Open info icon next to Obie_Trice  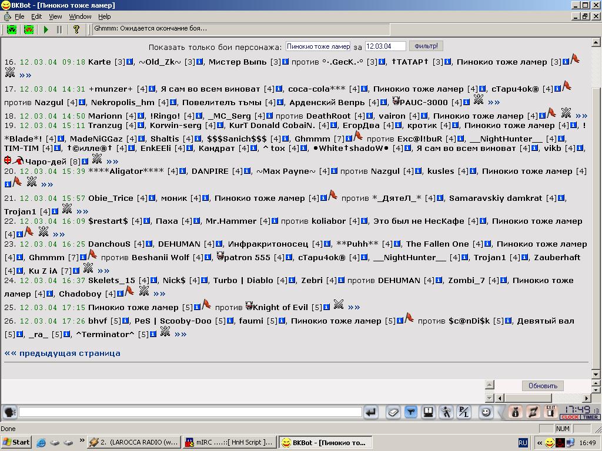[x=152, y=198]
